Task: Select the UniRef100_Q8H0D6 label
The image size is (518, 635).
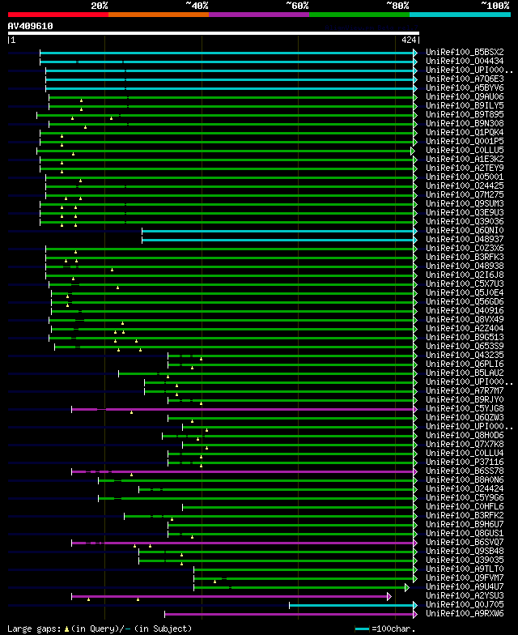Action: [465, 436]
